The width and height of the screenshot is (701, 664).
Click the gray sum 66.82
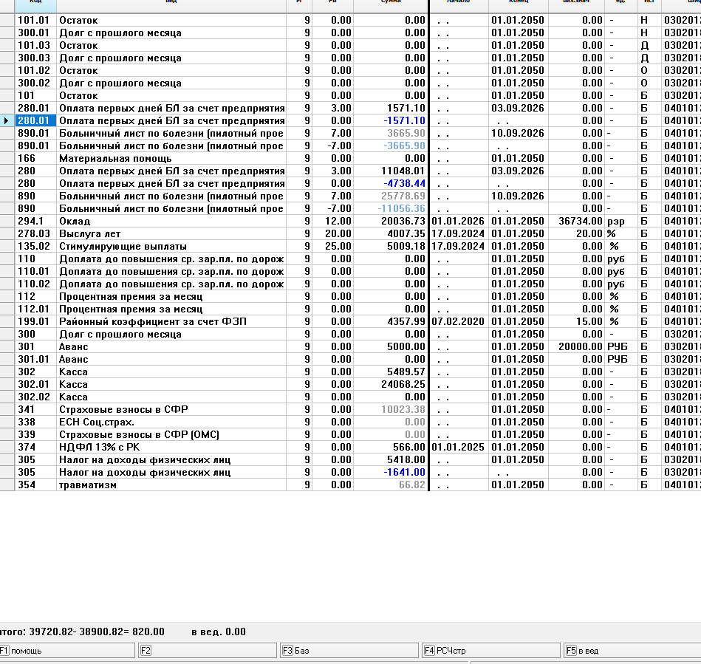click(x=411, y=485)
